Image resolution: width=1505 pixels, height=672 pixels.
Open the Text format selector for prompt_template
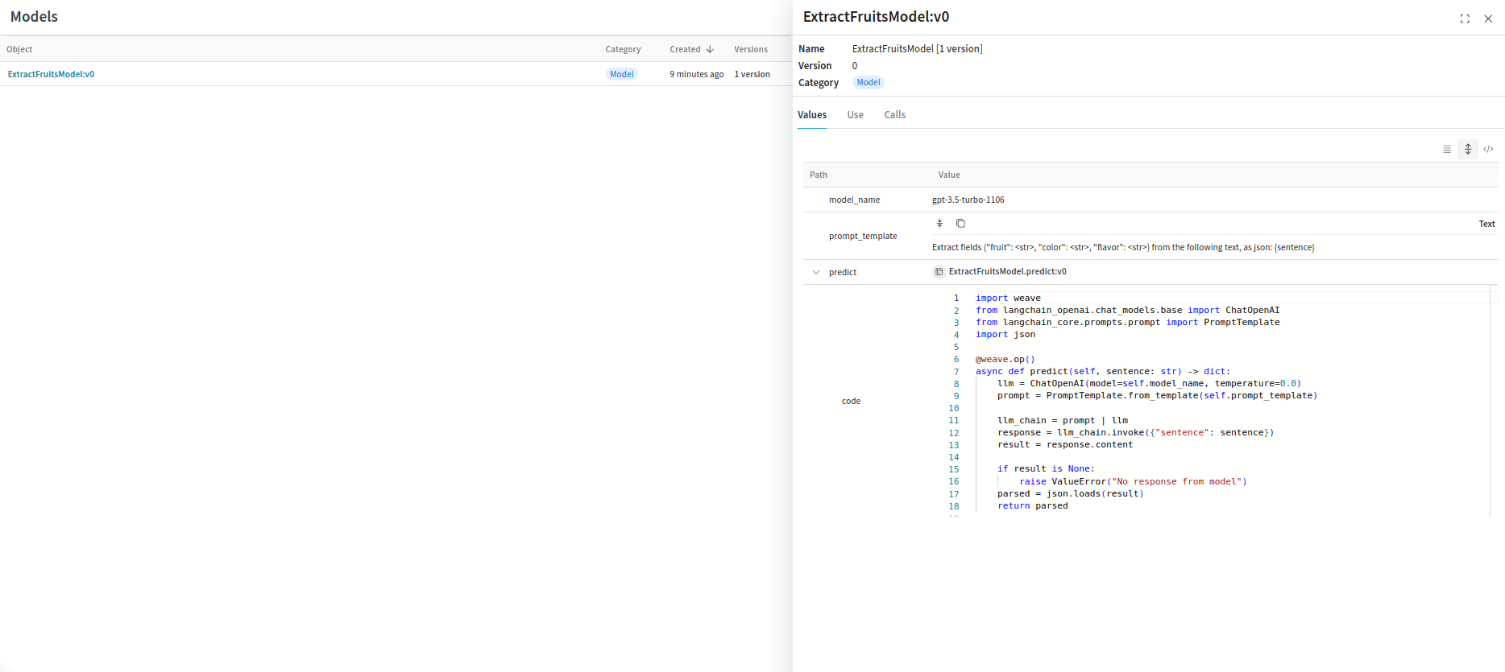[x=1486, y=224]
